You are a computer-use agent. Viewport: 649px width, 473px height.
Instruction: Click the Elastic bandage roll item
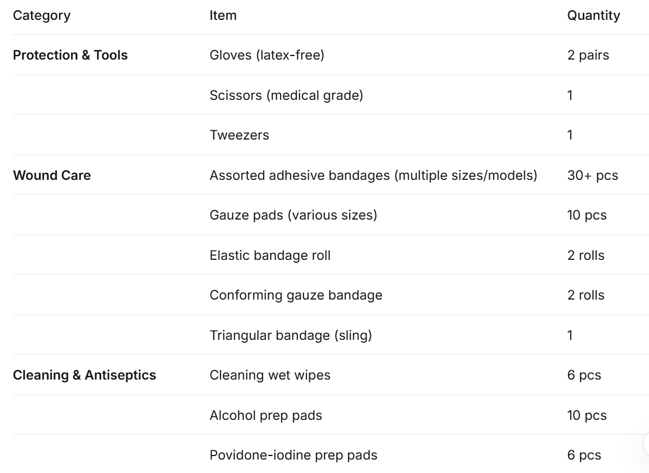270,255
